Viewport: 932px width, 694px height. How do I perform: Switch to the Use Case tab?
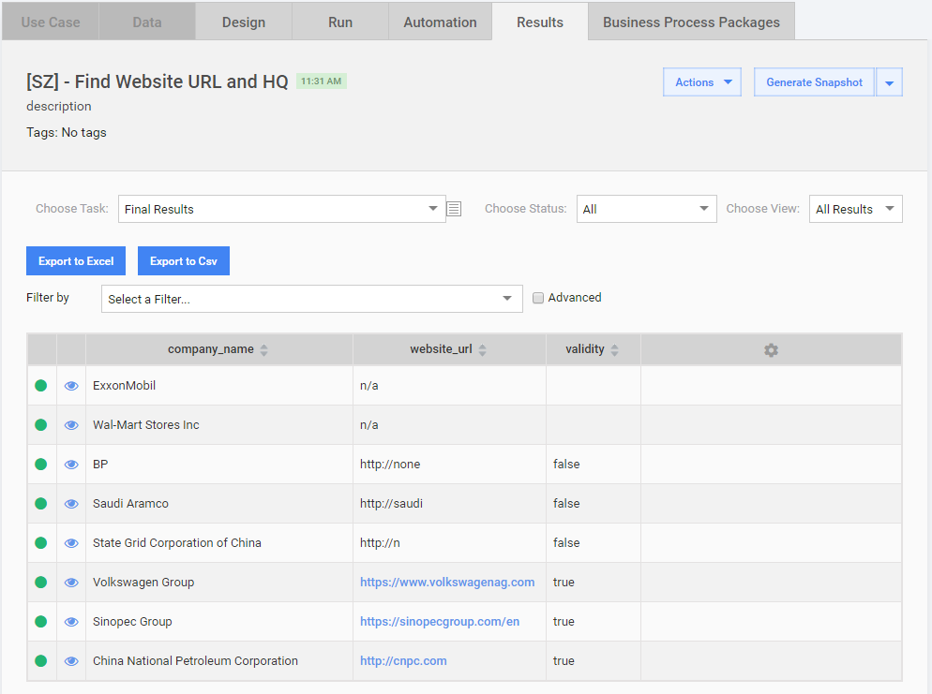51,22
